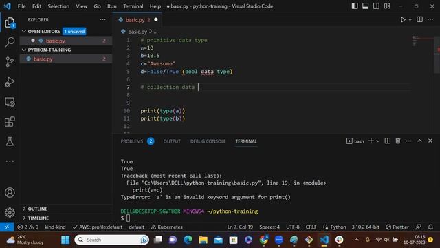
Task: Run Python file with play button
Action: pyautogui.click(x=403, y=20)
